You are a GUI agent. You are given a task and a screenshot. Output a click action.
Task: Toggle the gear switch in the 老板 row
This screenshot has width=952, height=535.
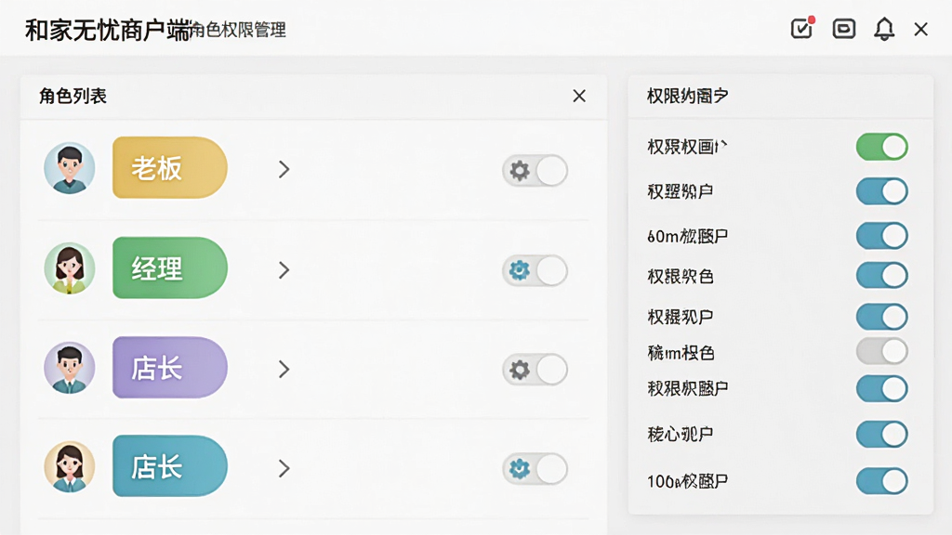(x=535, y=171)
